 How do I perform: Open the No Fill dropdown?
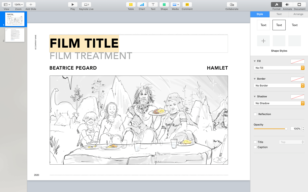(x=279, y=68)
